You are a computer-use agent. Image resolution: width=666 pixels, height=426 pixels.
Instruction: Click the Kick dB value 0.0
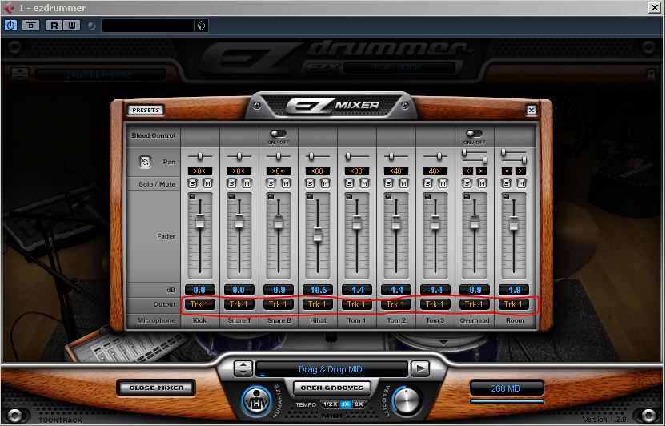point(199,290)
